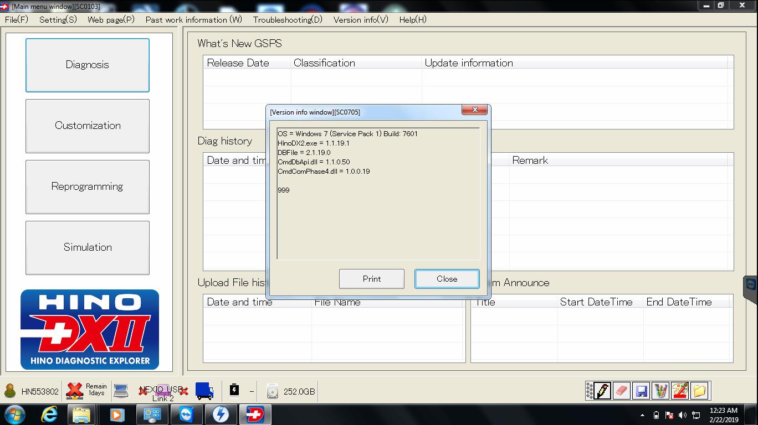The width and height of the screenshot is (758, 425).
Task: Select the pencil drawing tool
Action: 603,391
